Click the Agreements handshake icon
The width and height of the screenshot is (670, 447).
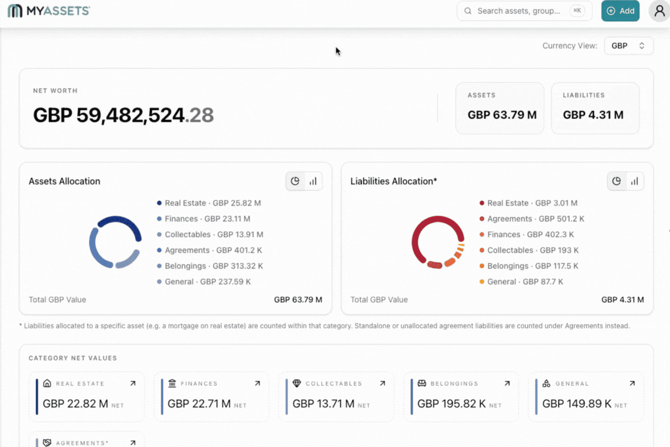[47, 443]
